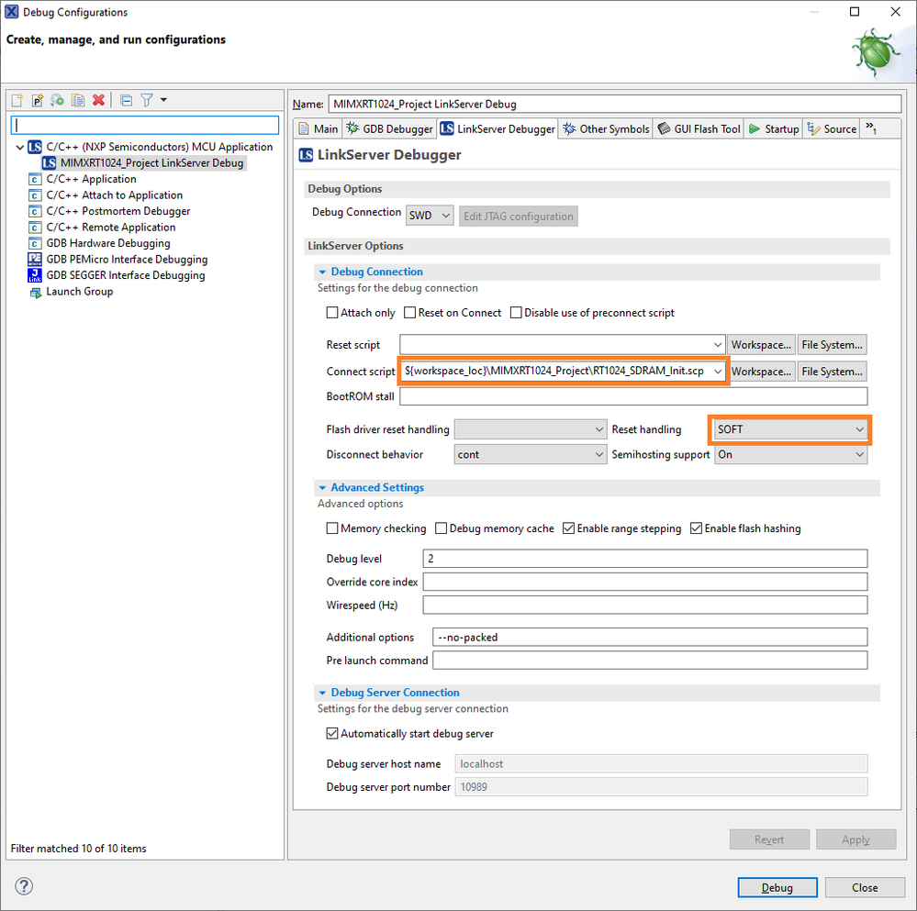Open the Reset handling dropdown set to SOFT
Viewport: 917px width, 911px height.
[791, 429]
